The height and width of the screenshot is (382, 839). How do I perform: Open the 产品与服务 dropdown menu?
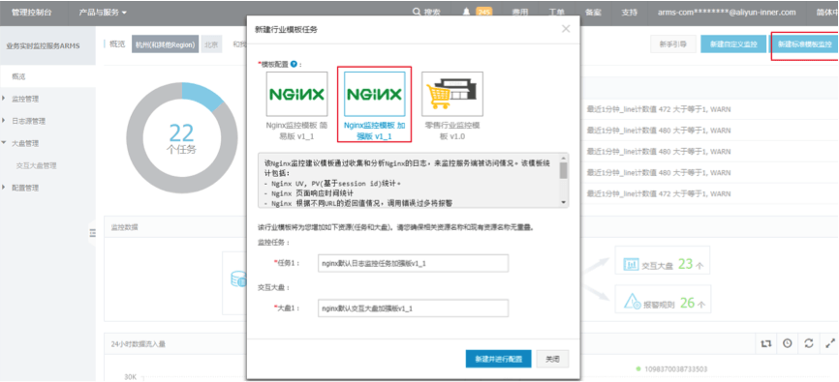click(103, 13)
